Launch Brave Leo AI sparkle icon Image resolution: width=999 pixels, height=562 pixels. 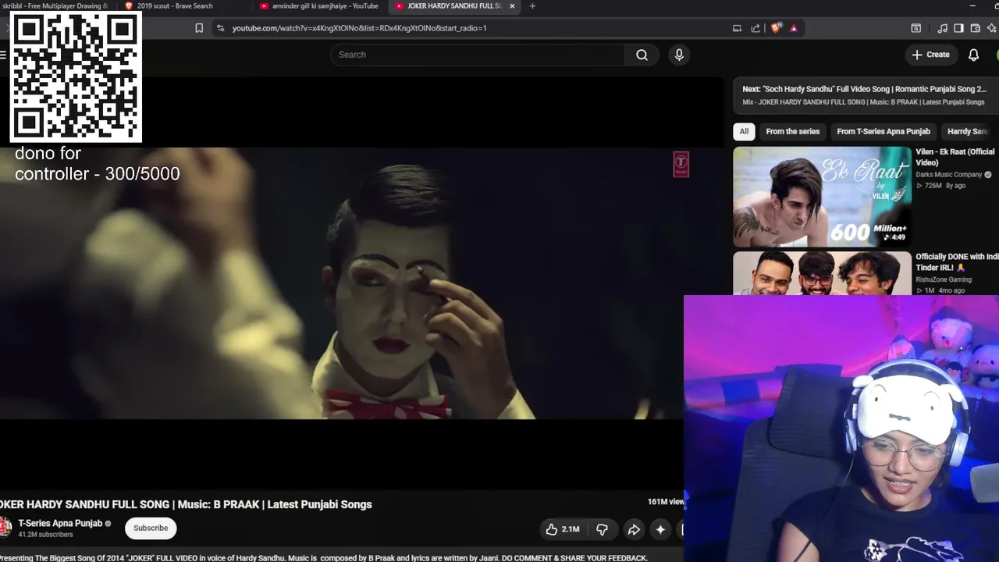click(x=992, y=28)
